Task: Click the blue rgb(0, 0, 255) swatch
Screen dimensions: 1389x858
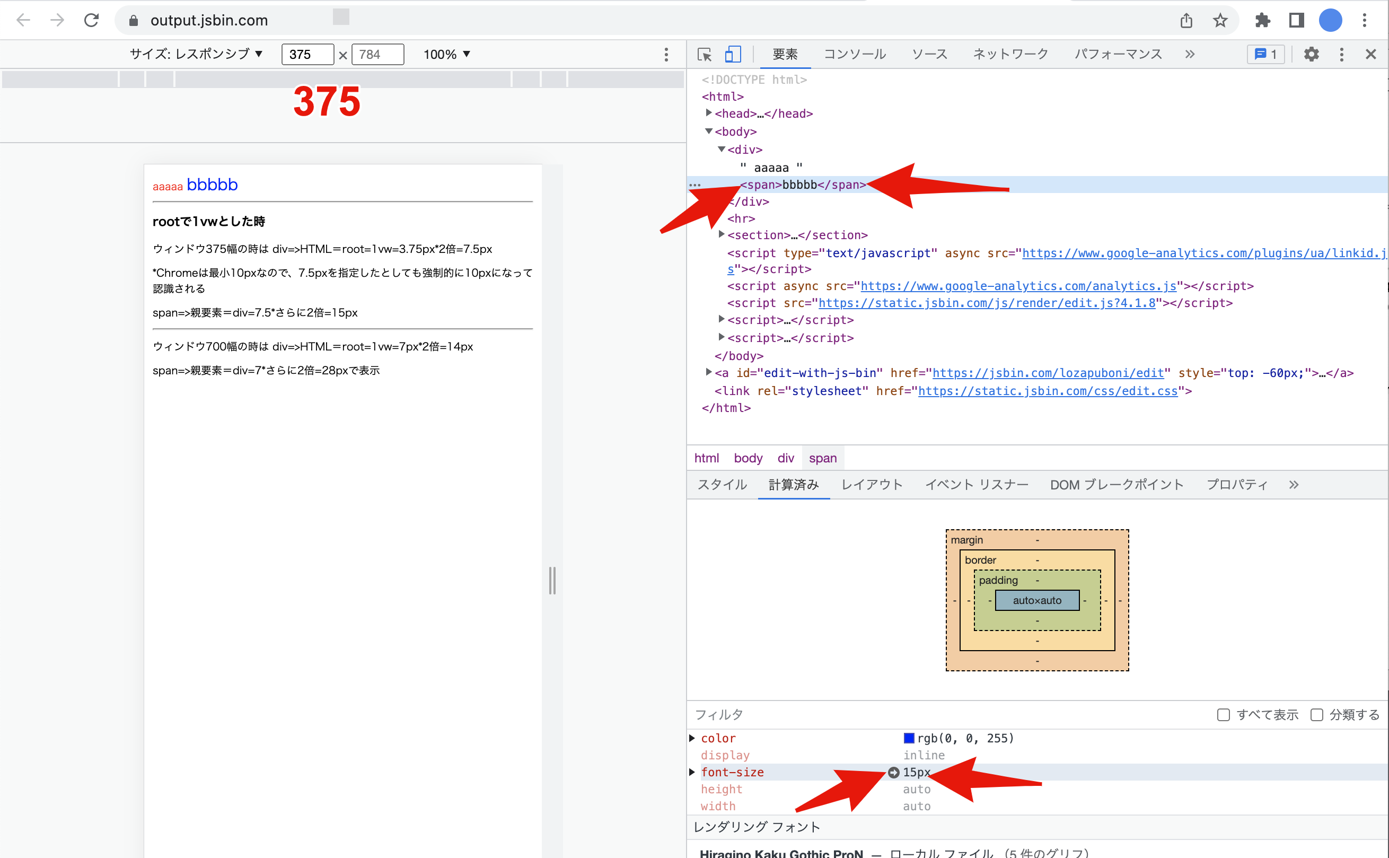Action: pyautogui.click(x=909, y=738)
